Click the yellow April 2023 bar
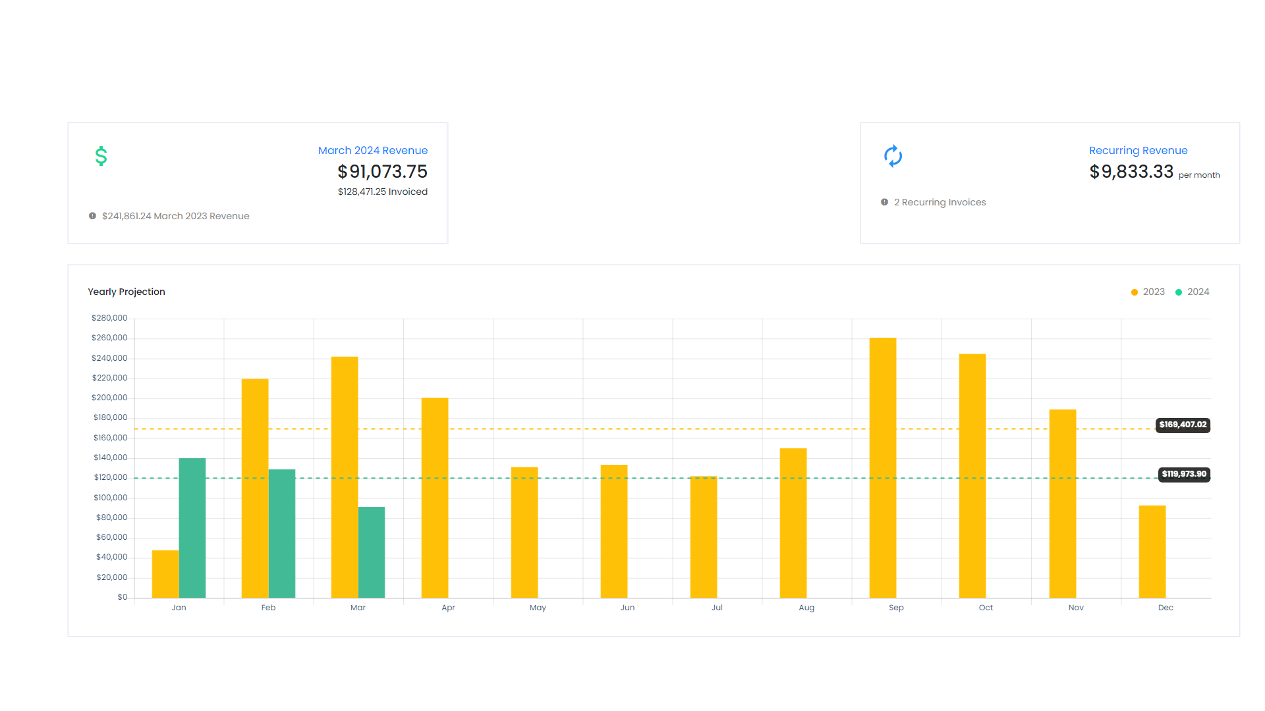The image size is (1265, 711). click(x=435, y=497)
